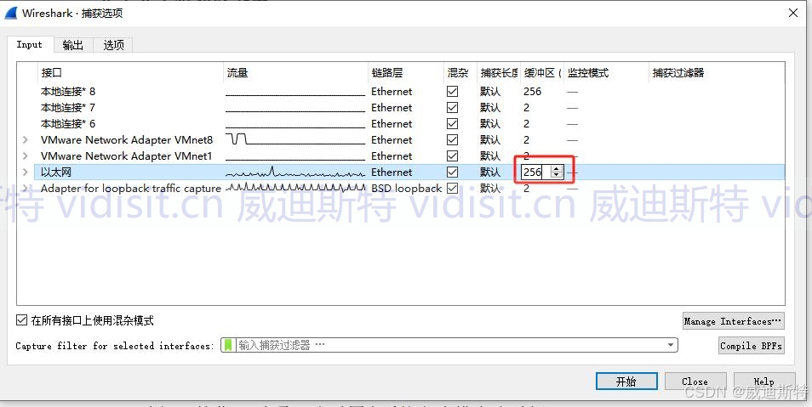
Task: Switch to the 输出 tab
Action: tap(73, 45)
